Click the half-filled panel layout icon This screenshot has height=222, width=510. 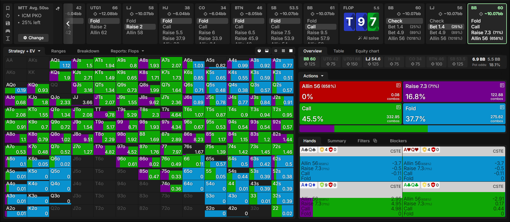(267, 51)
